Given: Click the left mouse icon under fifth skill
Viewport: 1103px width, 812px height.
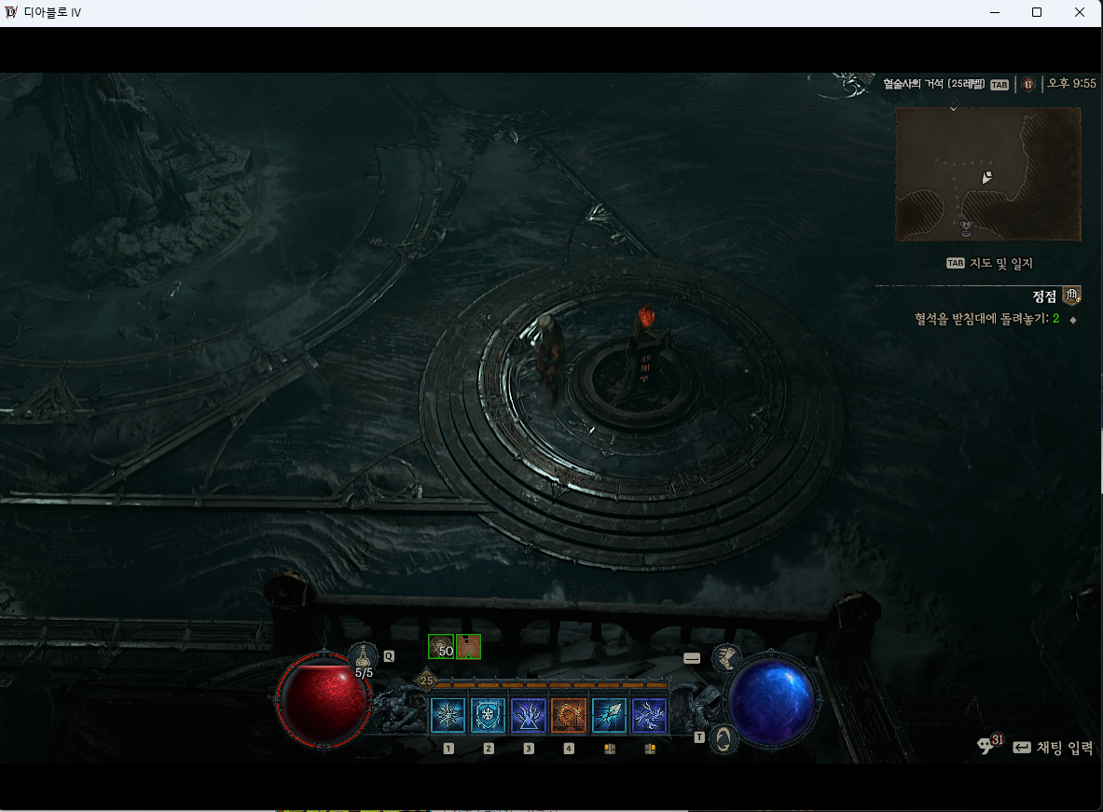Looking at the screenshot, I should 610,749.
